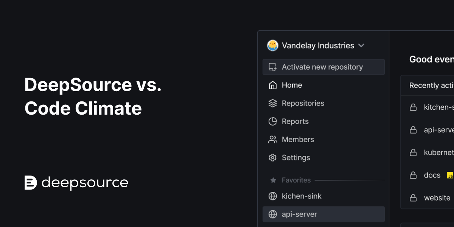The width and height of the screenshot is (454, 227).
Task: Select the globe icon next to api-server
Action: click(272, 214)
